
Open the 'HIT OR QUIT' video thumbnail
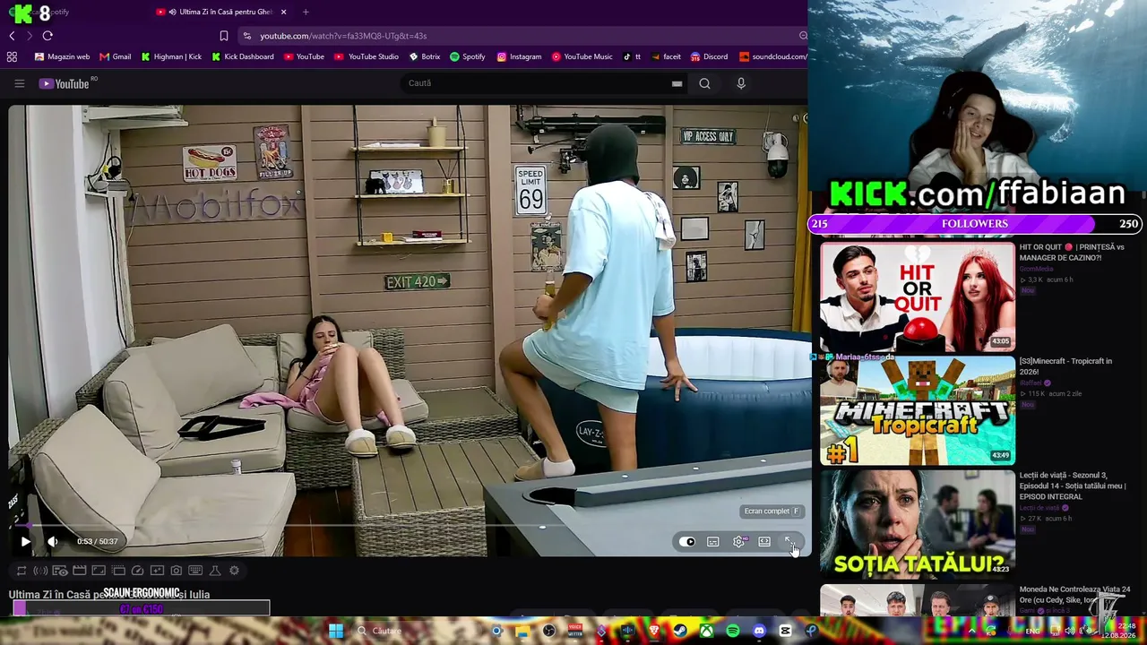point(918,297)
